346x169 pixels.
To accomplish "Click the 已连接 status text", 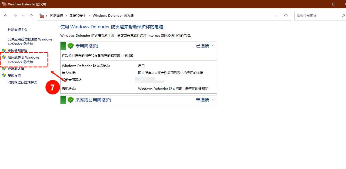I will [x=202, y=46].
